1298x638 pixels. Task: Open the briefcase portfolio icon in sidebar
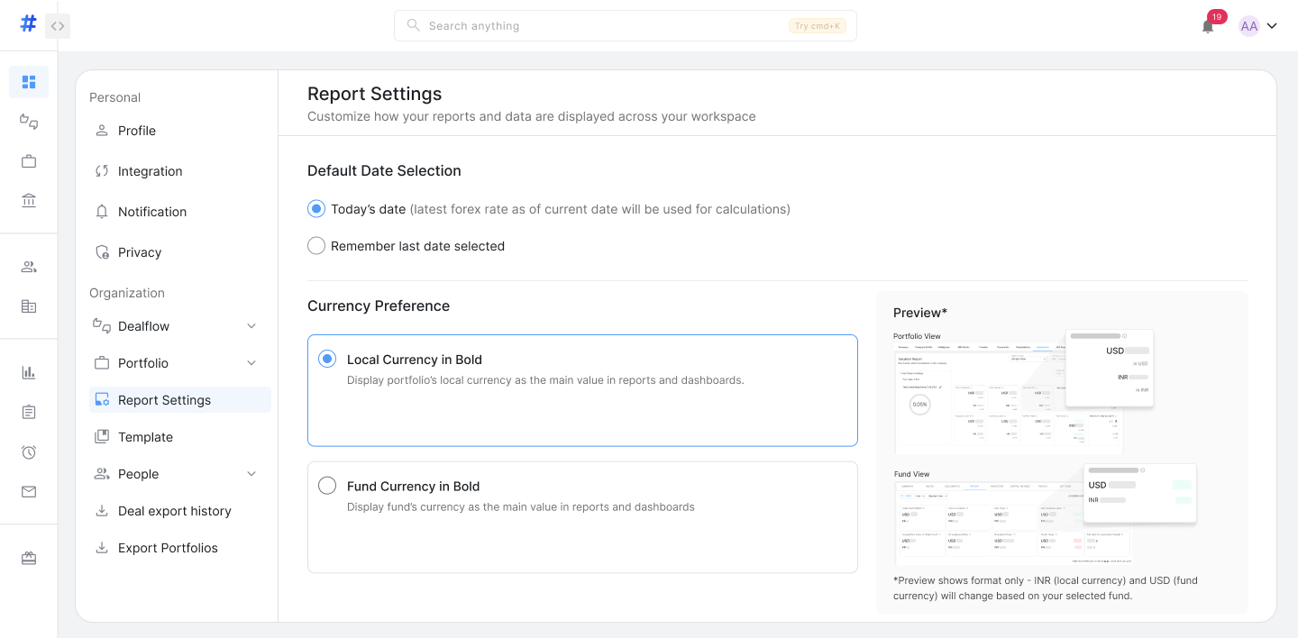(29, 161)
